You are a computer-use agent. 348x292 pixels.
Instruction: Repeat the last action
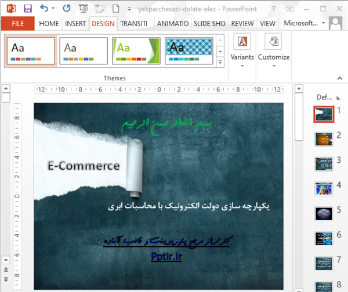[67, 9]
